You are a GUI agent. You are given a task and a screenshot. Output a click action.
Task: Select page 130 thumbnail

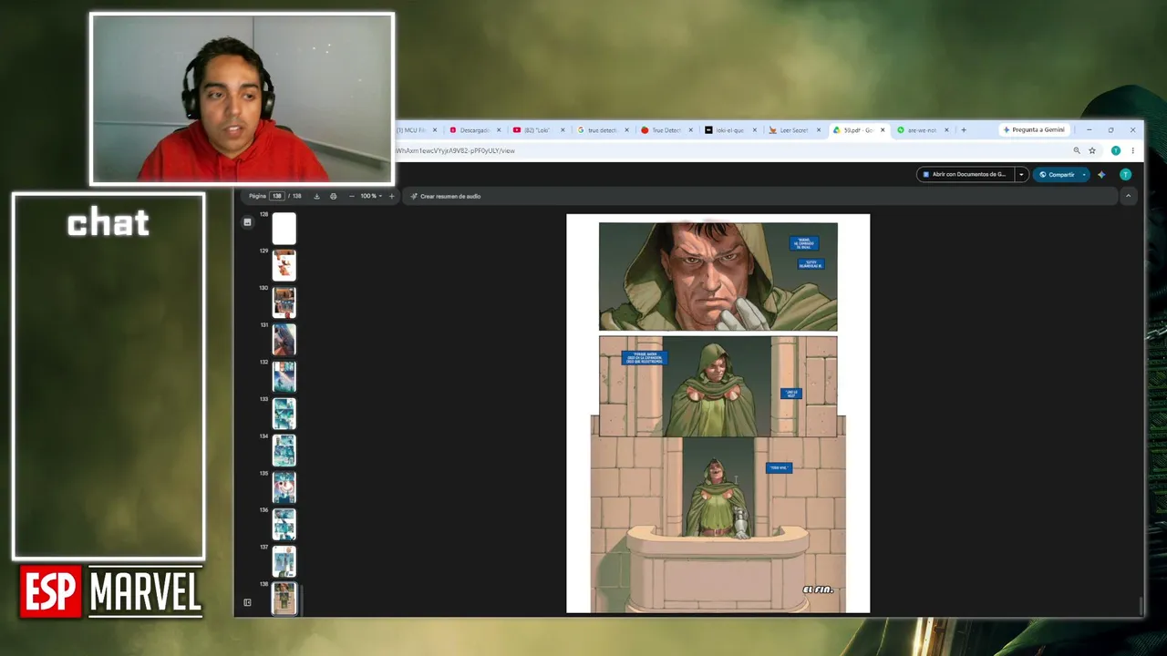tap(284, 302)
